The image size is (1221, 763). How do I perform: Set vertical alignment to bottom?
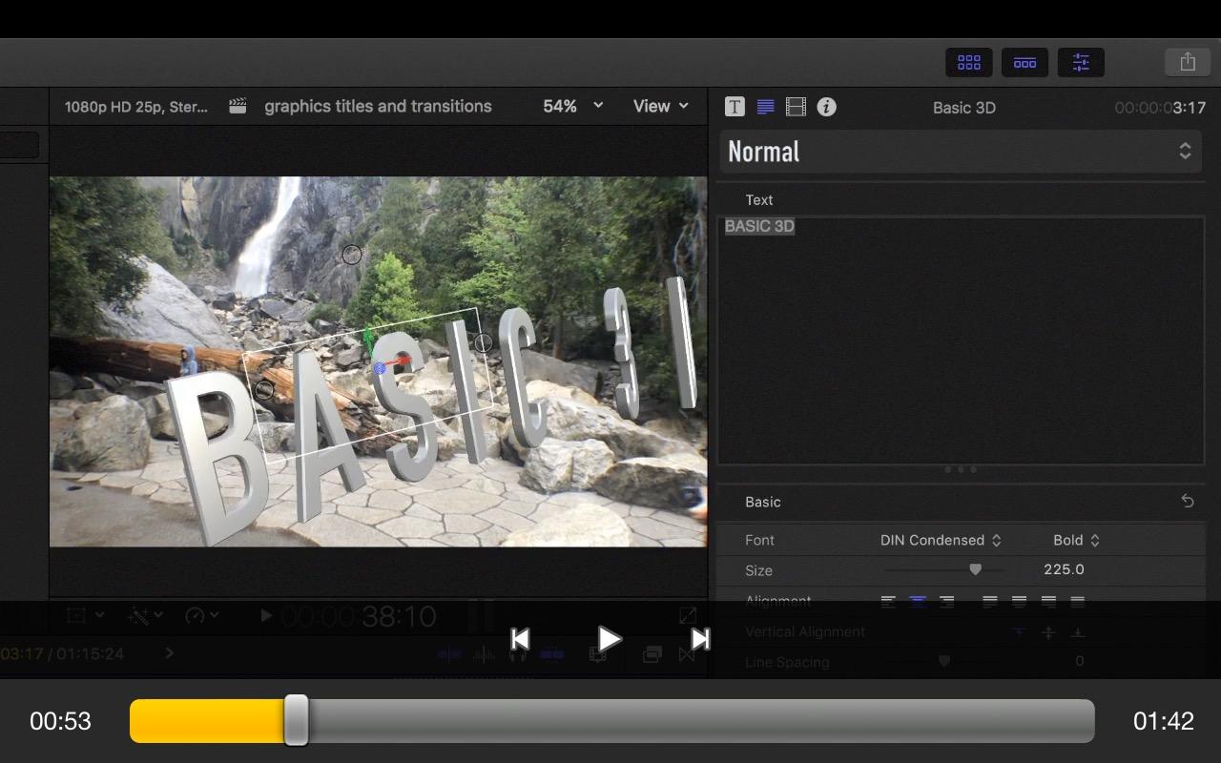pos(1078,632)
